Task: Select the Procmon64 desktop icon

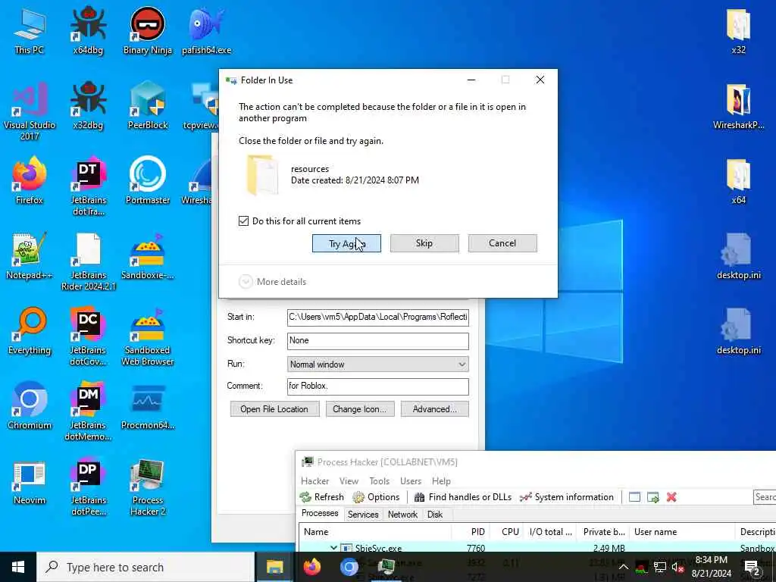Action: pos(148,406)
